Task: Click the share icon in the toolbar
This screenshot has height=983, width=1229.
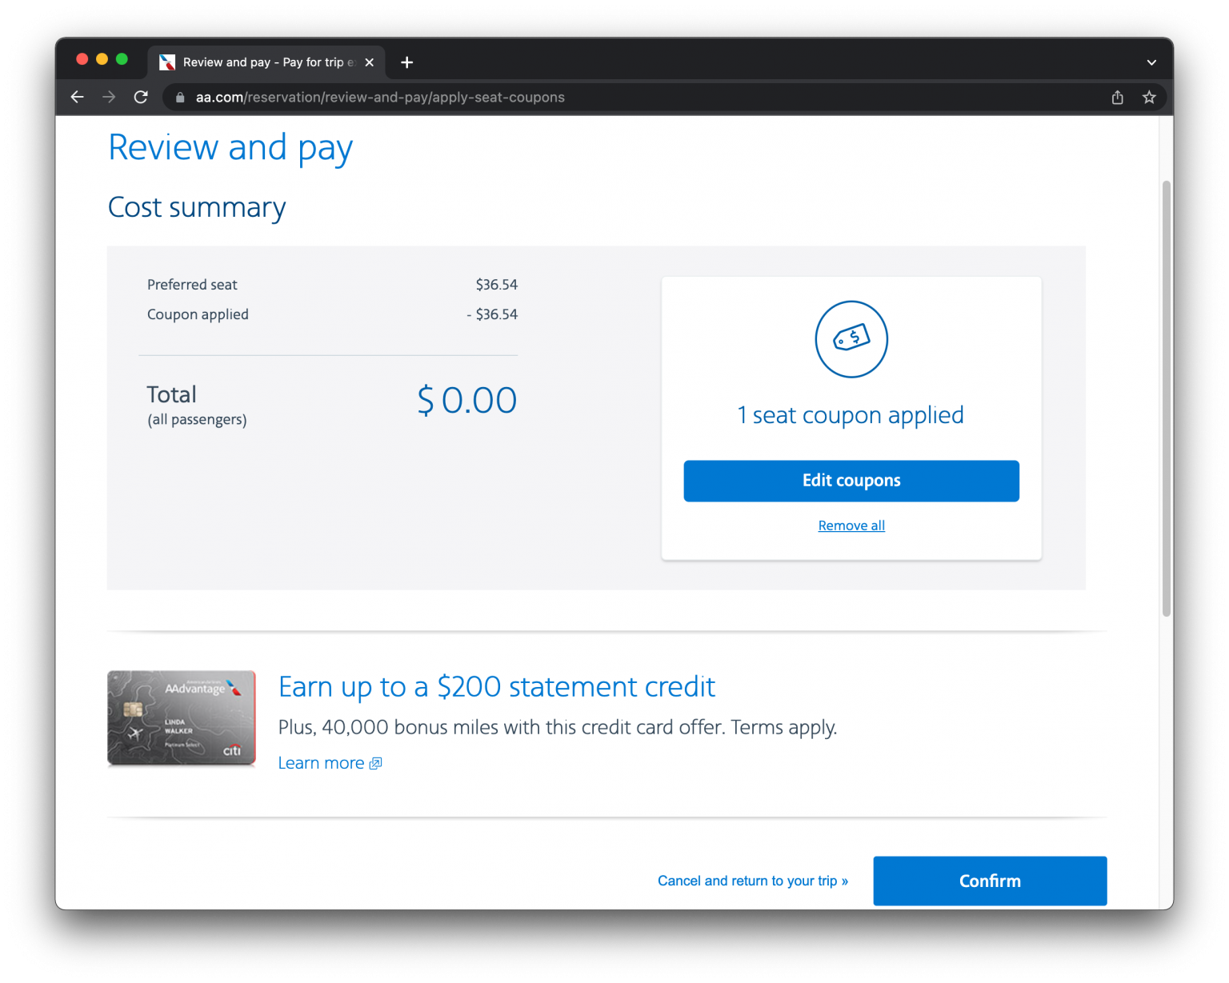Action: [1117, 97]
